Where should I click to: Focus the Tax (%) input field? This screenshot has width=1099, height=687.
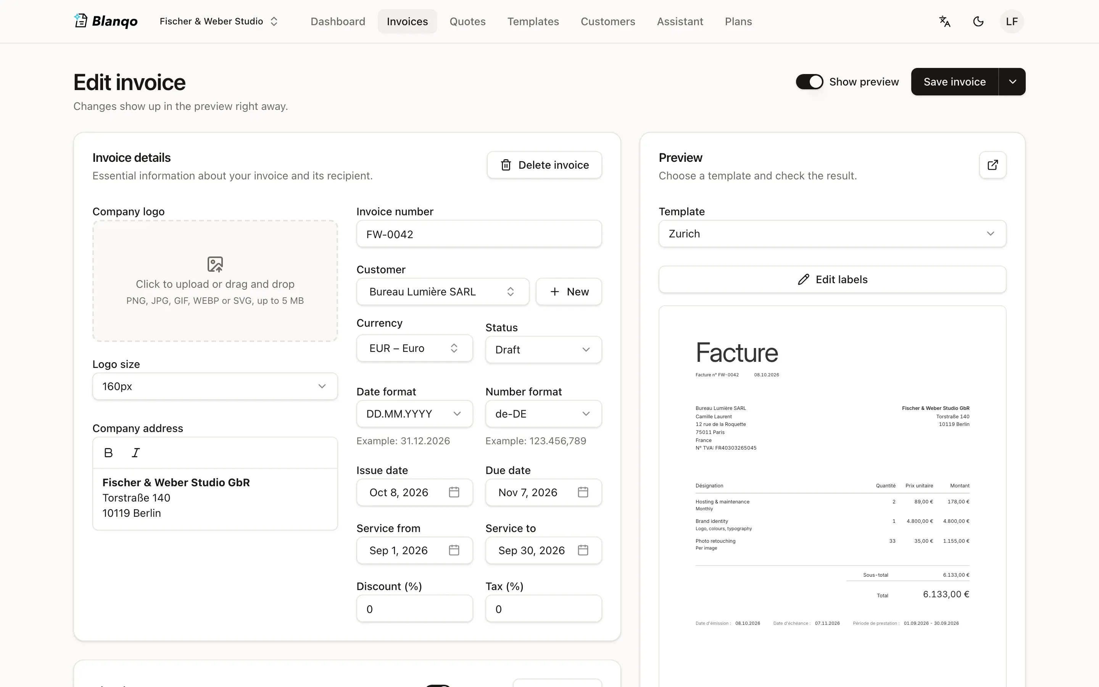[544, 609]
